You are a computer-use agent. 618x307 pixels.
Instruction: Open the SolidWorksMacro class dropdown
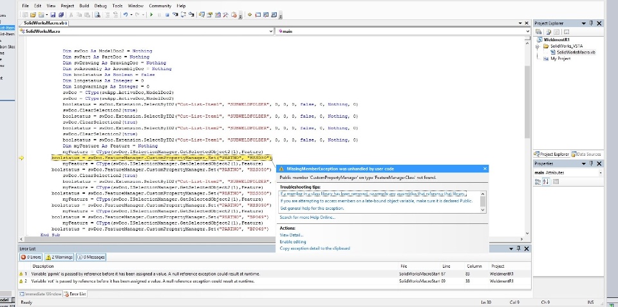[x=271, y=31]
